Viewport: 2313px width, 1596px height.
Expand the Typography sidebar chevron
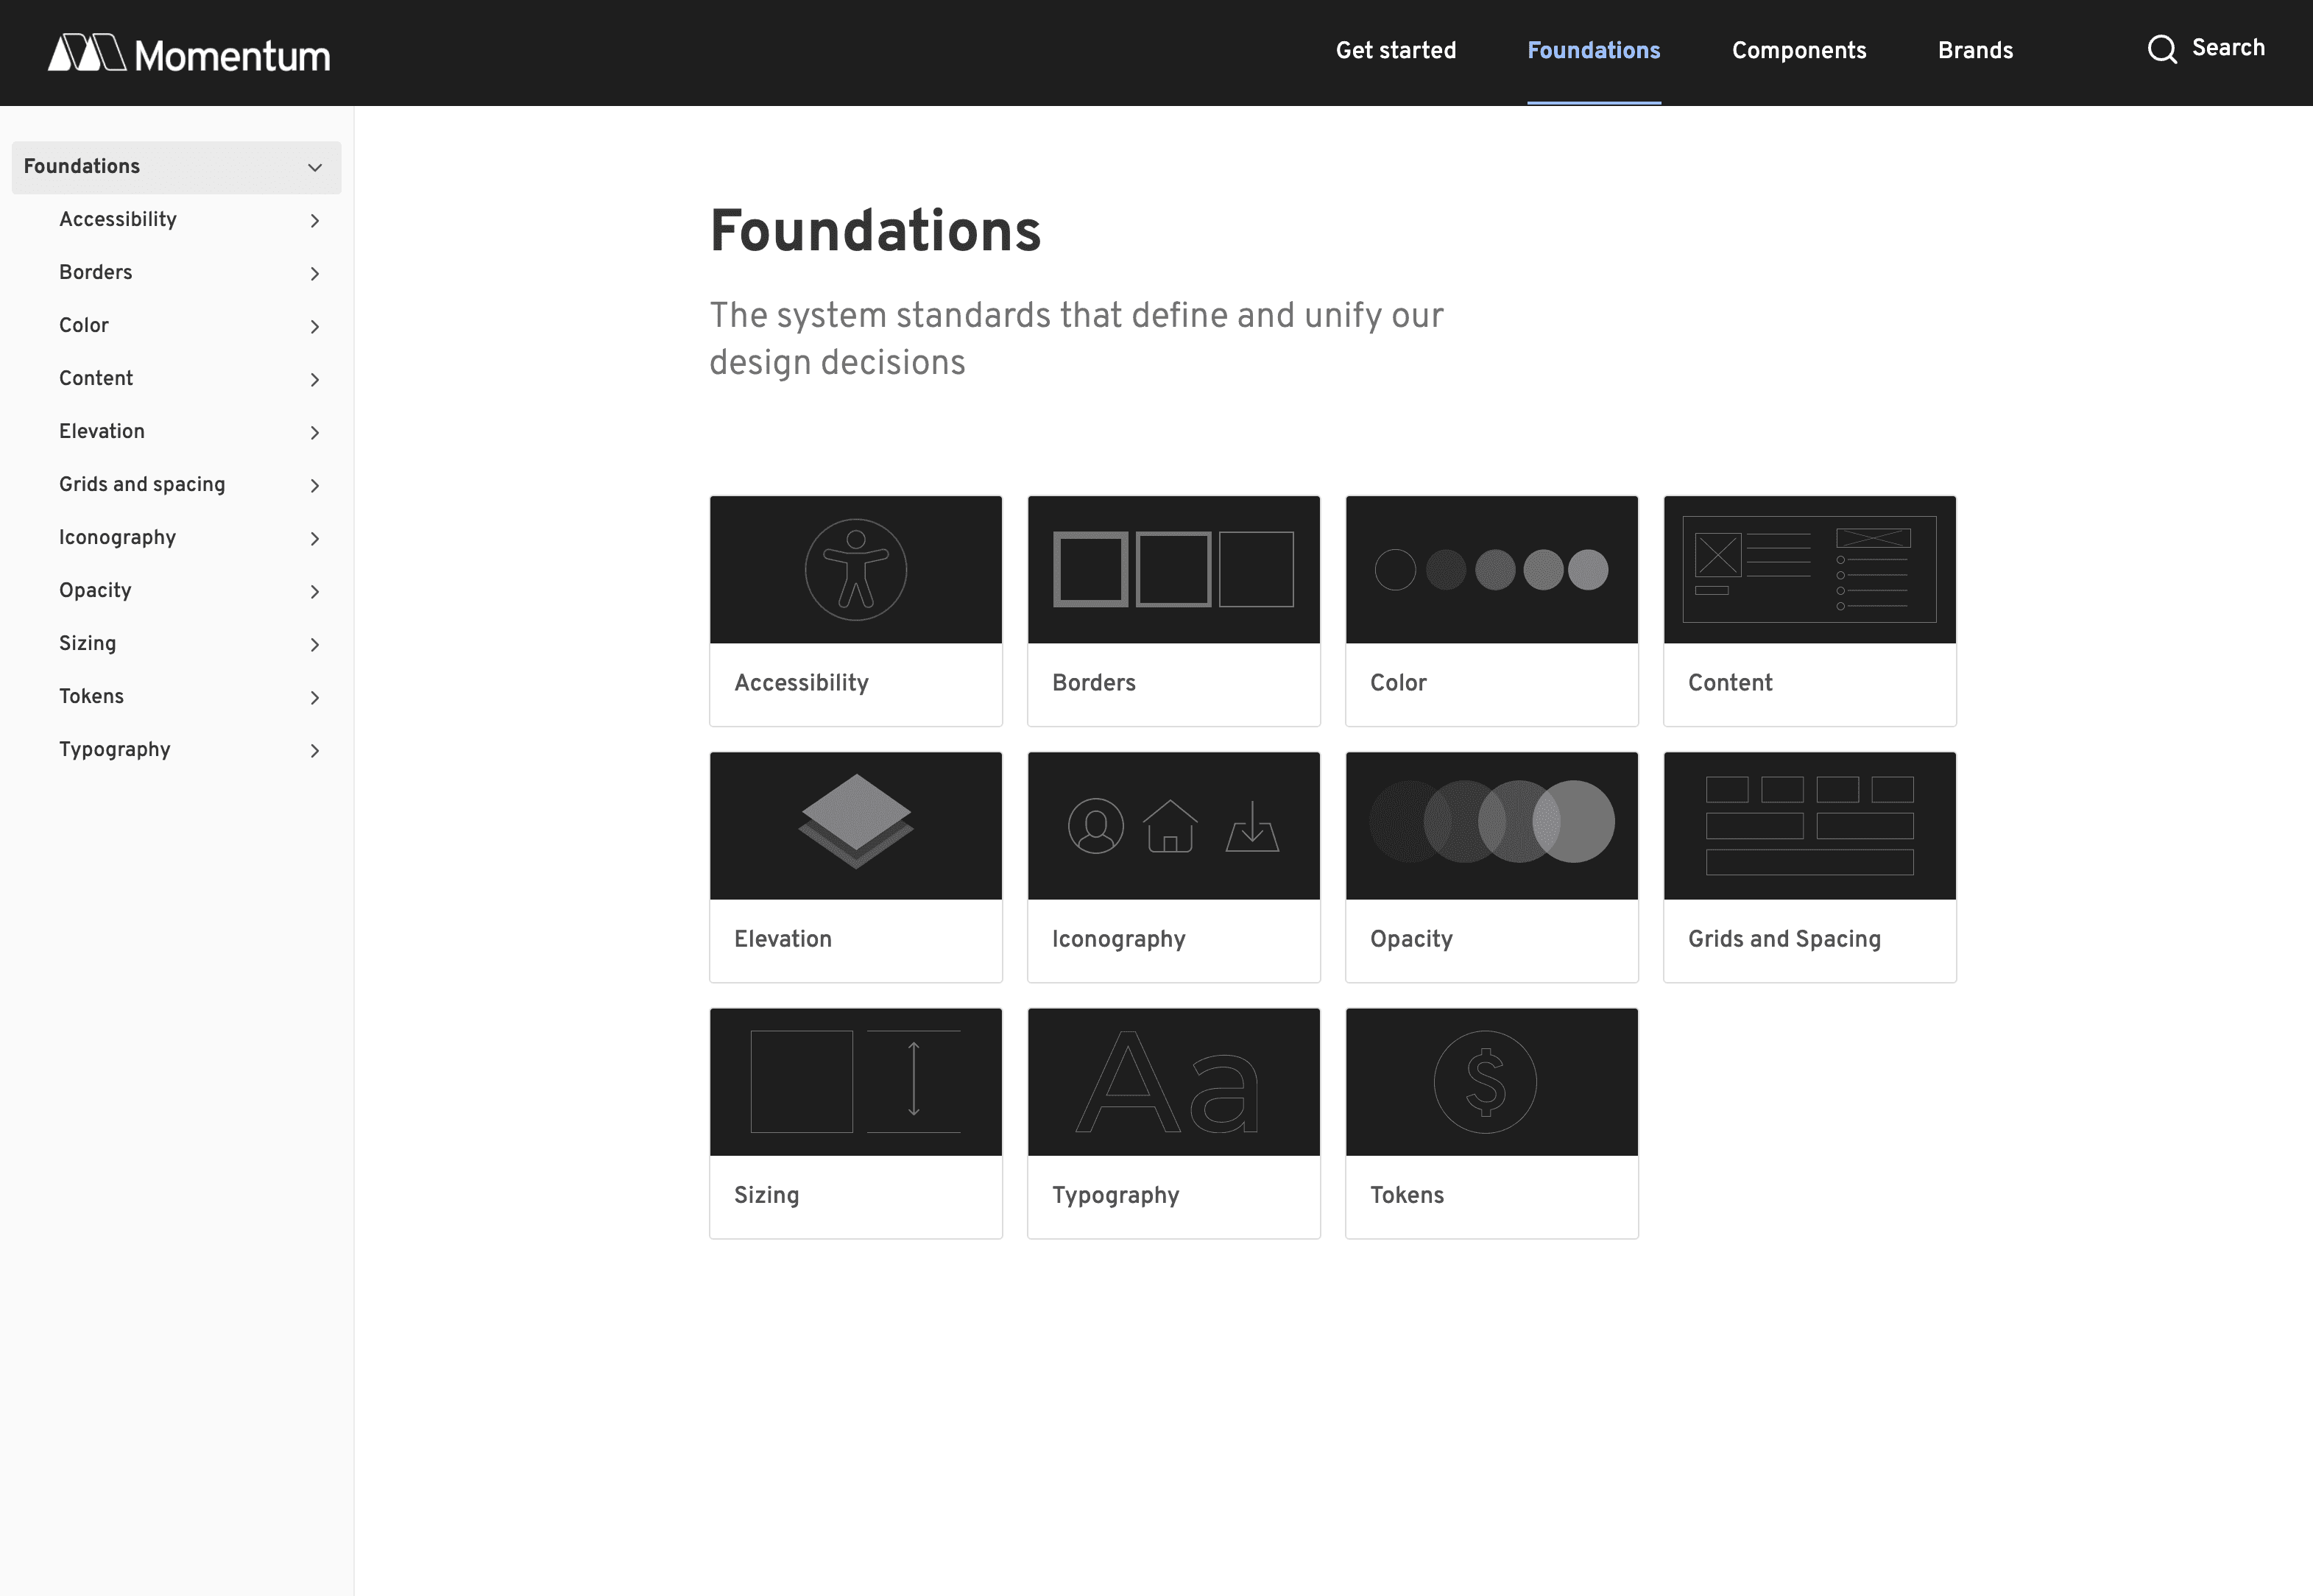314,751
